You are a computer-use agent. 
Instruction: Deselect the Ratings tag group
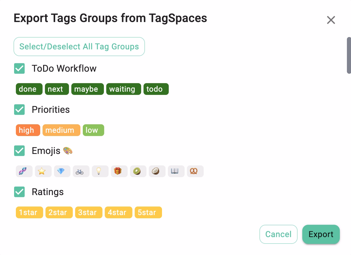pyautogui.click(x=19, y=192)
